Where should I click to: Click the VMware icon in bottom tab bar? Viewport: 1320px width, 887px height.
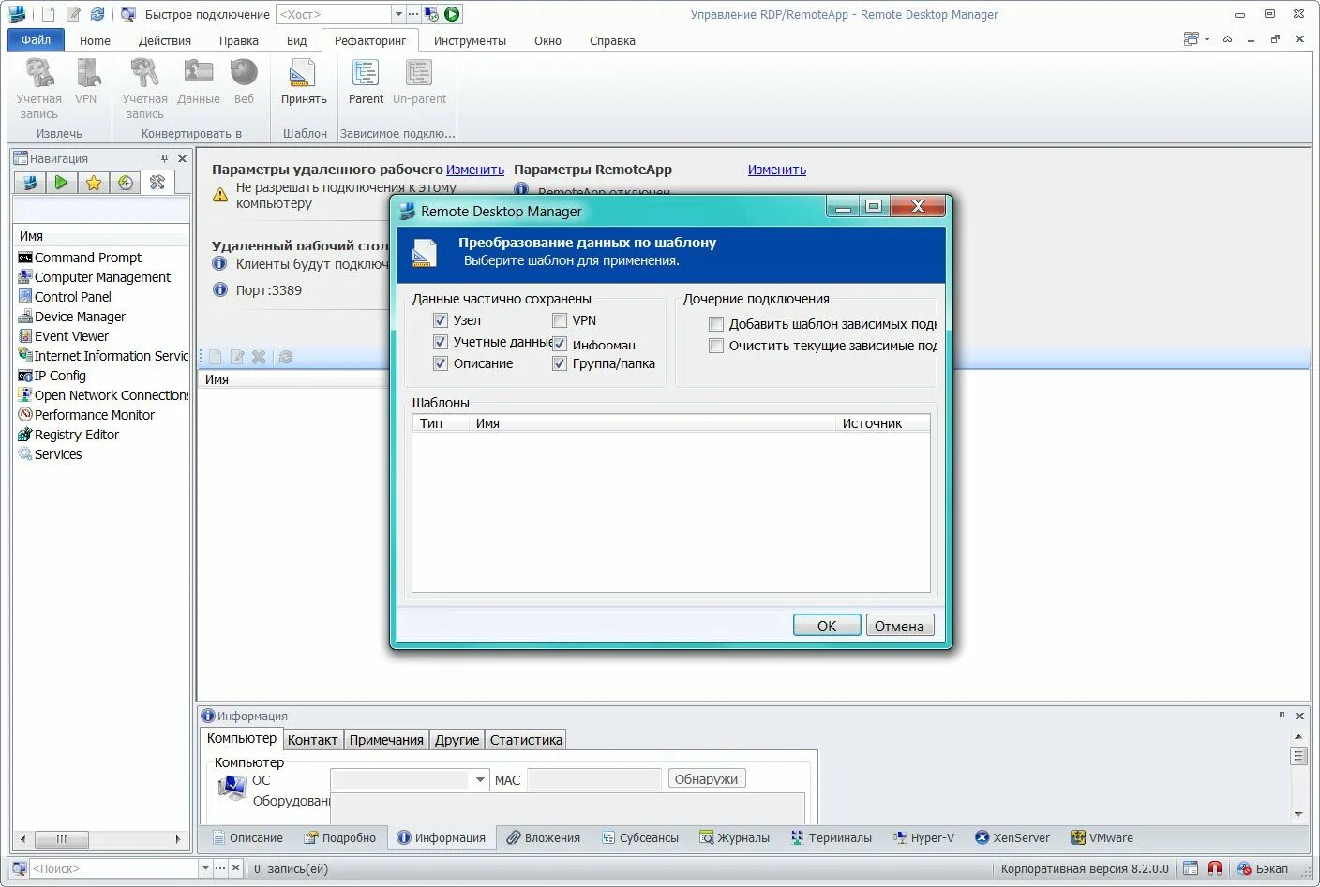(x=1078, y=837)
